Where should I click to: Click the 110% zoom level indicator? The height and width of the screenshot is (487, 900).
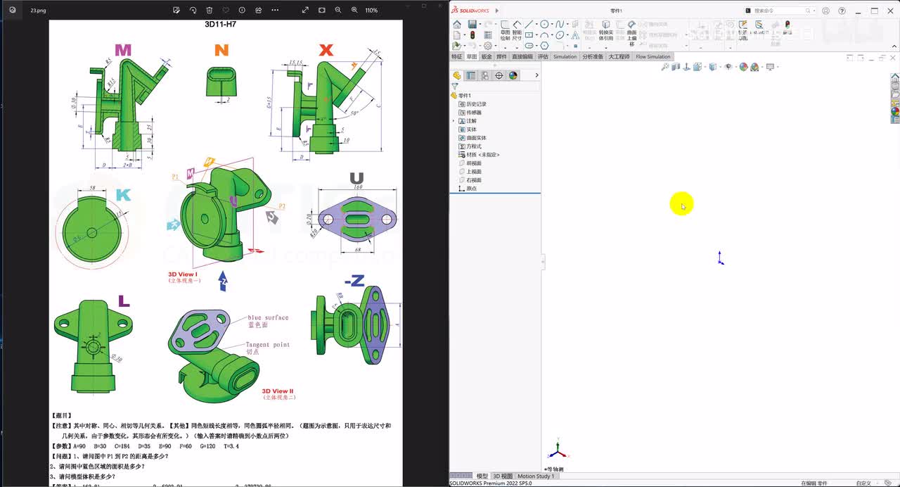tap(371, 11)
